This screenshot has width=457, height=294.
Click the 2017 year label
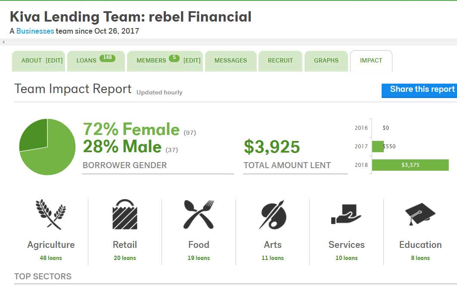(361, 147)
